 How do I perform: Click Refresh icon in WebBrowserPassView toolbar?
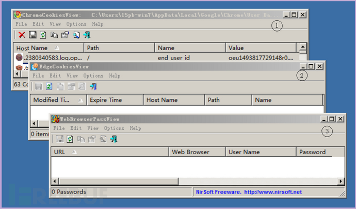click(70, 139)
